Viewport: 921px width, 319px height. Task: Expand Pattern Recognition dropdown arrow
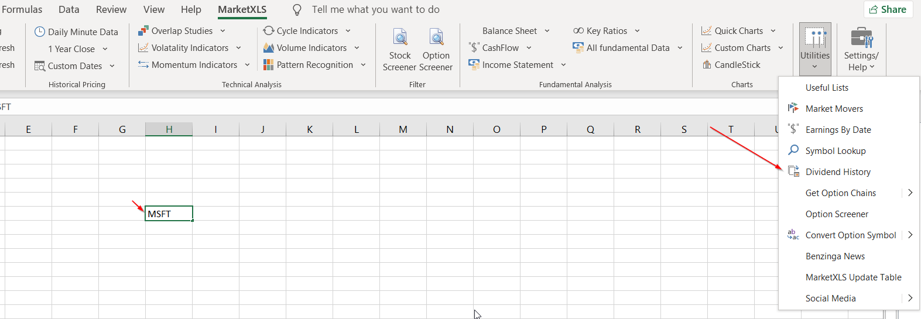tap(364, 65)
